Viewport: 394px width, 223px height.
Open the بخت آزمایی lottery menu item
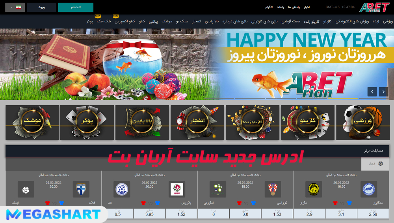(291, 22)
